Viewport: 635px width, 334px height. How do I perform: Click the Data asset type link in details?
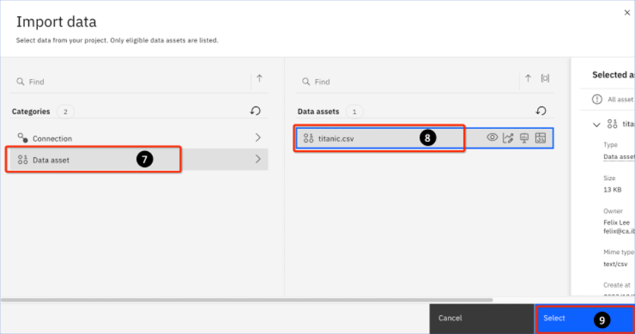619,157
